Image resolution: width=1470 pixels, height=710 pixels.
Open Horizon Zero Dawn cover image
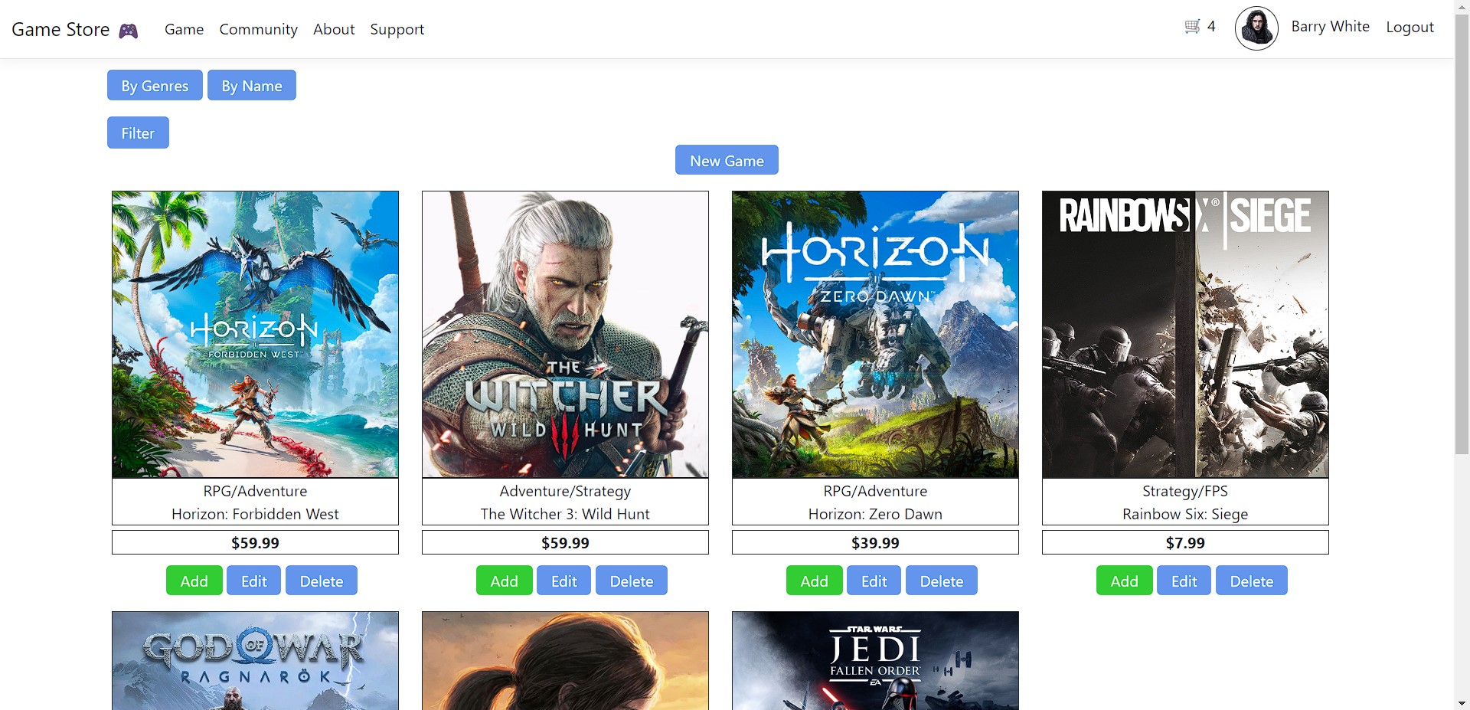pos(875,334)
